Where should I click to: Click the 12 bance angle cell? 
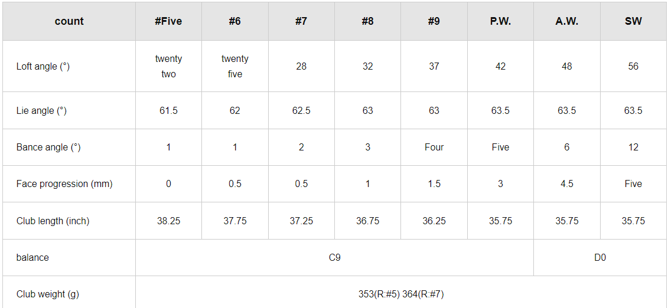(633, 148)
